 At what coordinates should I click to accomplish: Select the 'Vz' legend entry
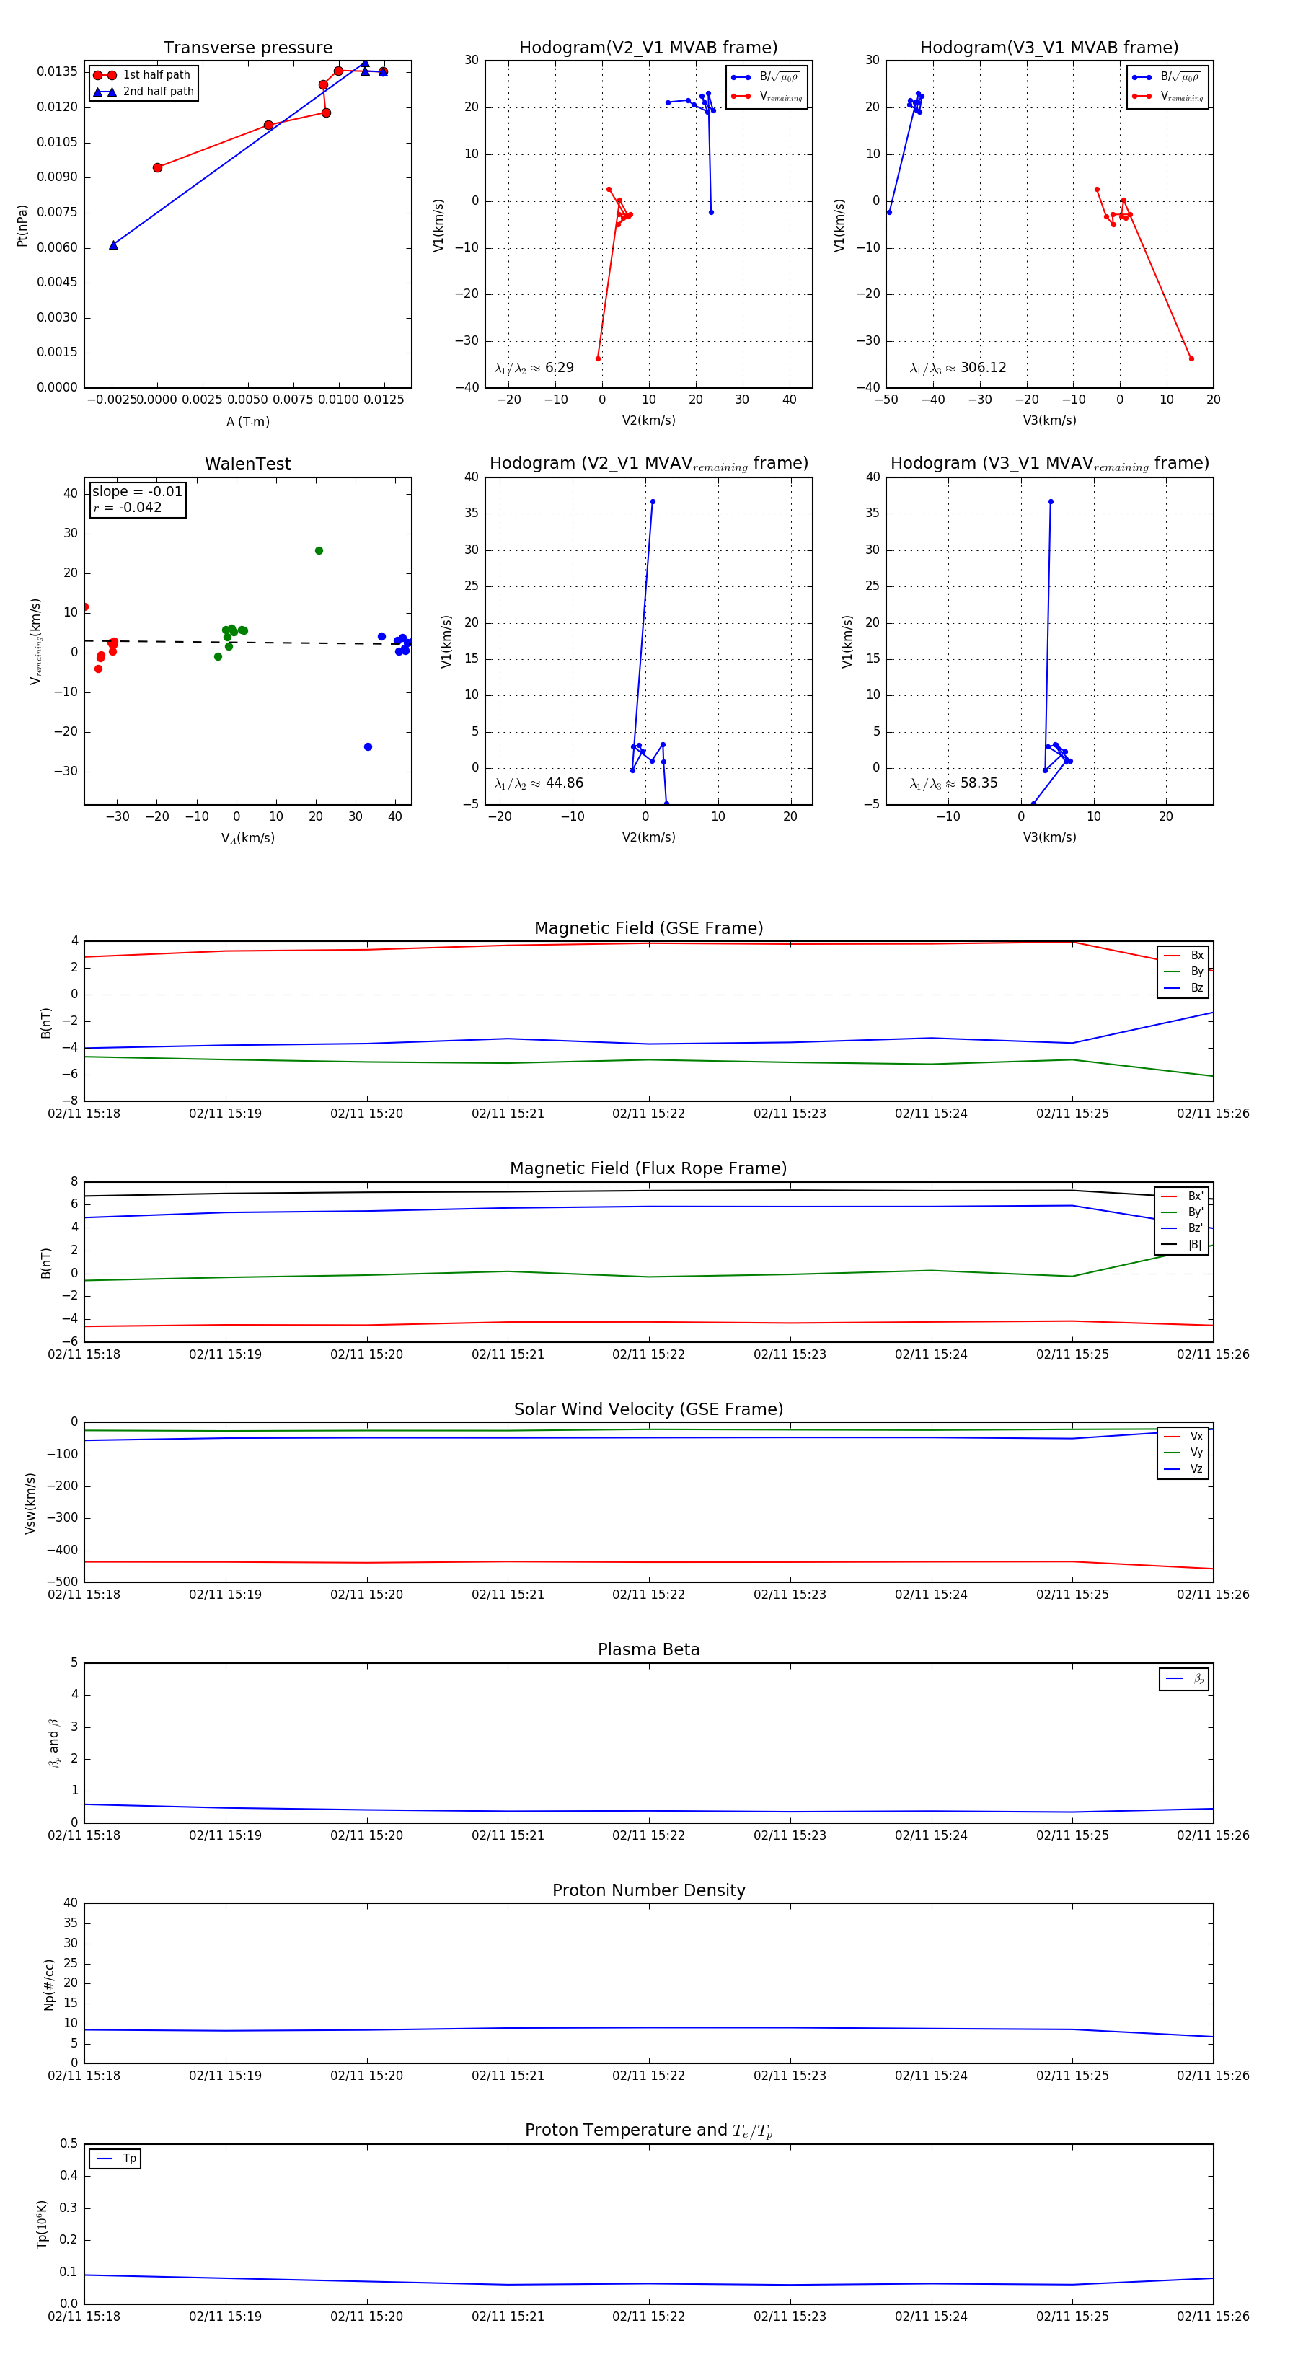(1183, 1469)
